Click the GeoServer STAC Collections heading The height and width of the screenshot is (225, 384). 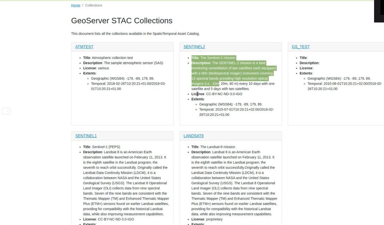point(122,21)
